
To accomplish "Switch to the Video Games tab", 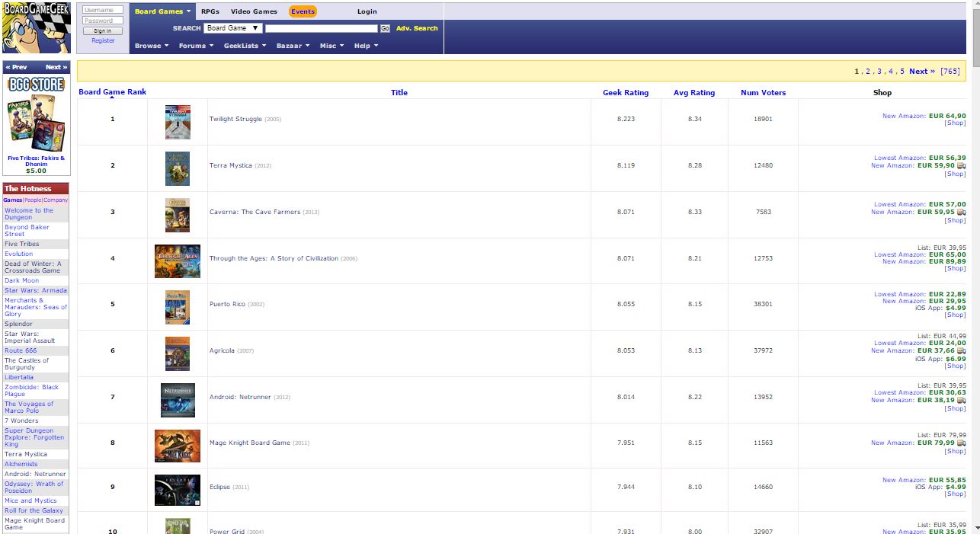I will (x=254, y=11).
